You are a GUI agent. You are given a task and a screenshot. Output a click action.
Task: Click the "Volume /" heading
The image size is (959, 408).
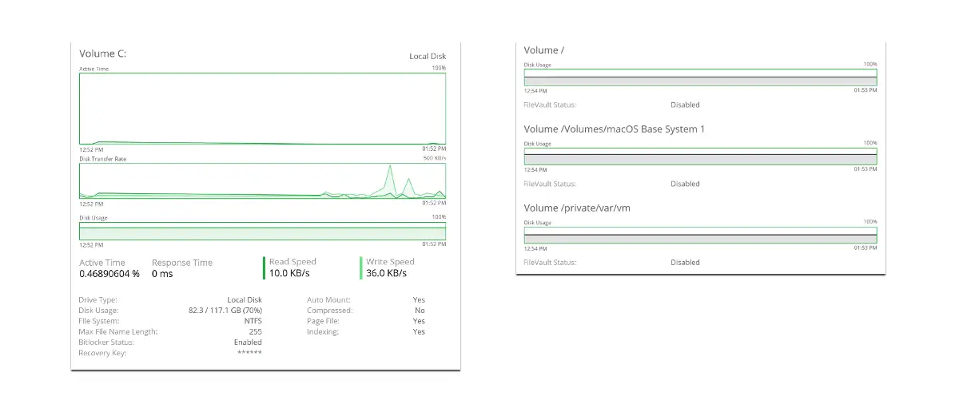tap(545, 50)
